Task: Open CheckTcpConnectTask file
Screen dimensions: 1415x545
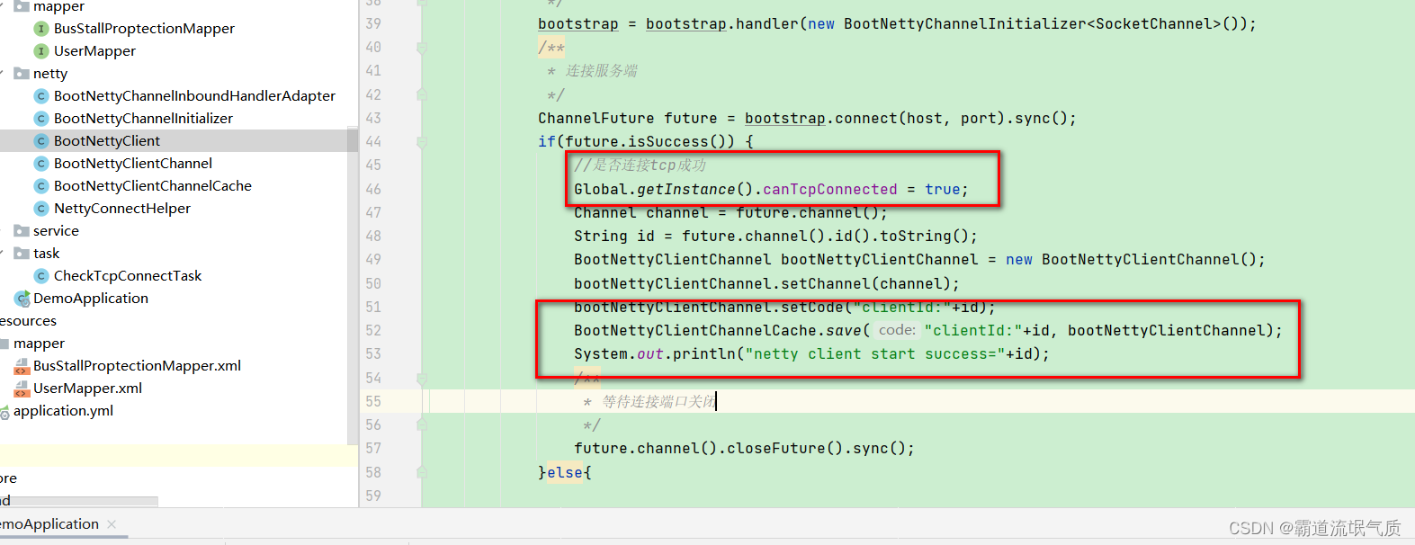Action: point(128,276)
